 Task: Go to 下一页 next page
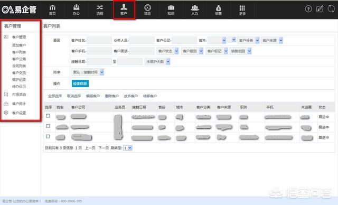[104, 148]
